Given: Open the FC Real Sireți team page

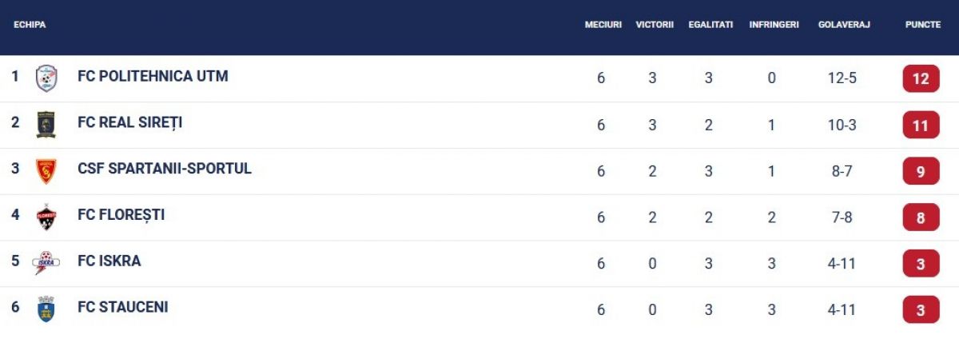Looking at the screenshot, I should (x=130, y=123).
